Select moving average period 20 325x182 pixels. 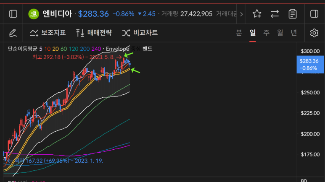pyautogui.click(x=55, y=49)
